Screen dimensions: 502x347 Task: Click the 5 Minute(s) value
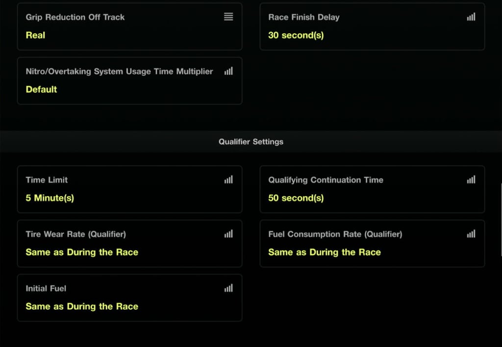(50, 198)
